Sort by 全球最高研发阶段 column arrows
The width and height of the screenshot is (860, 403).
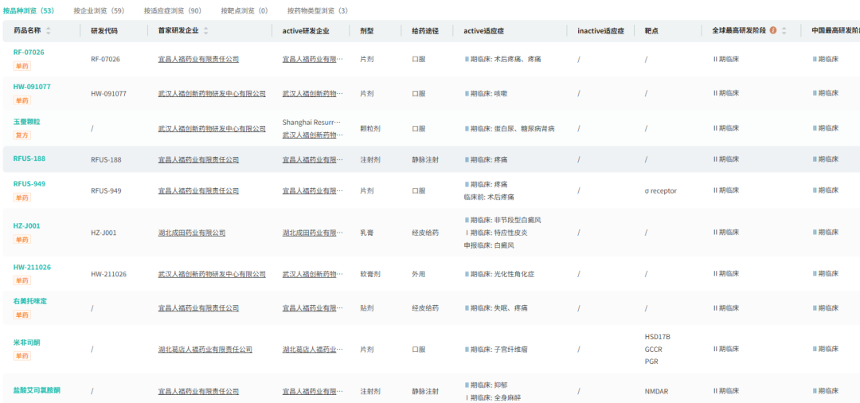pyautogui.click(x=784, y=31)
